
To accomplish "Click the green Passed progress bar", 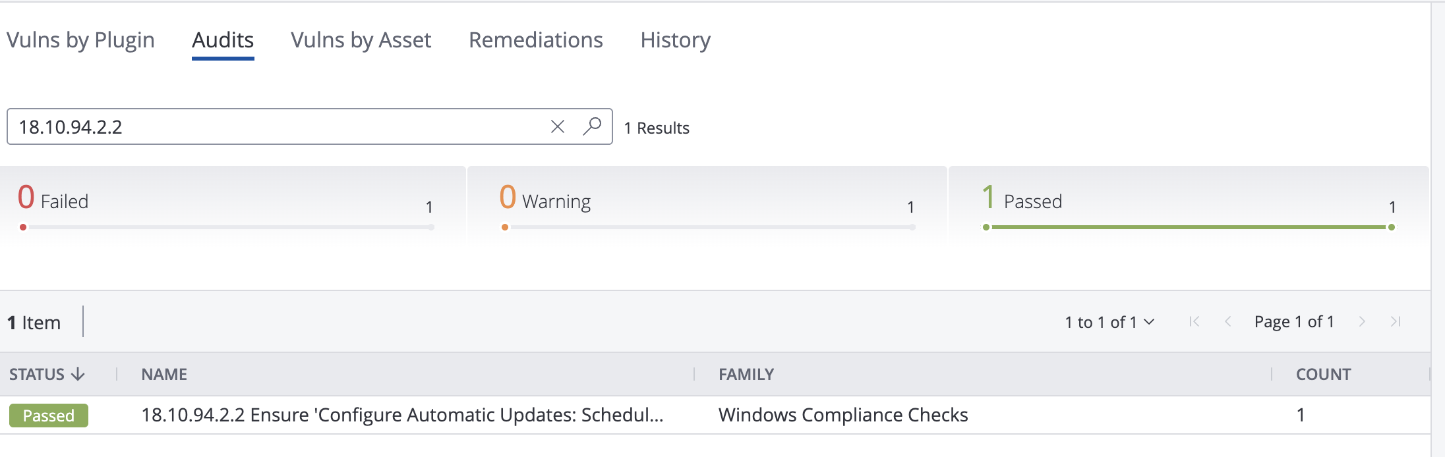I will [x=1189, y=227].
